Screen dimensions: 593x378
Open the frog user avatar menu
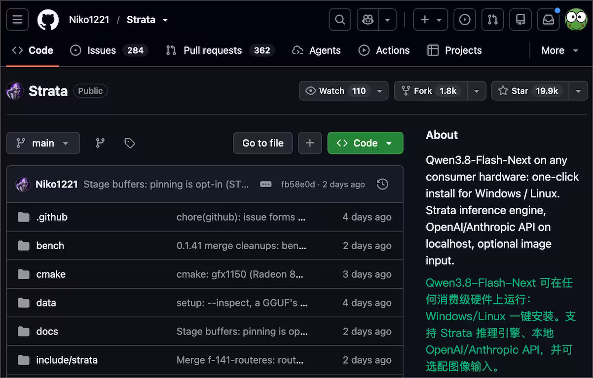pos(576,20)
